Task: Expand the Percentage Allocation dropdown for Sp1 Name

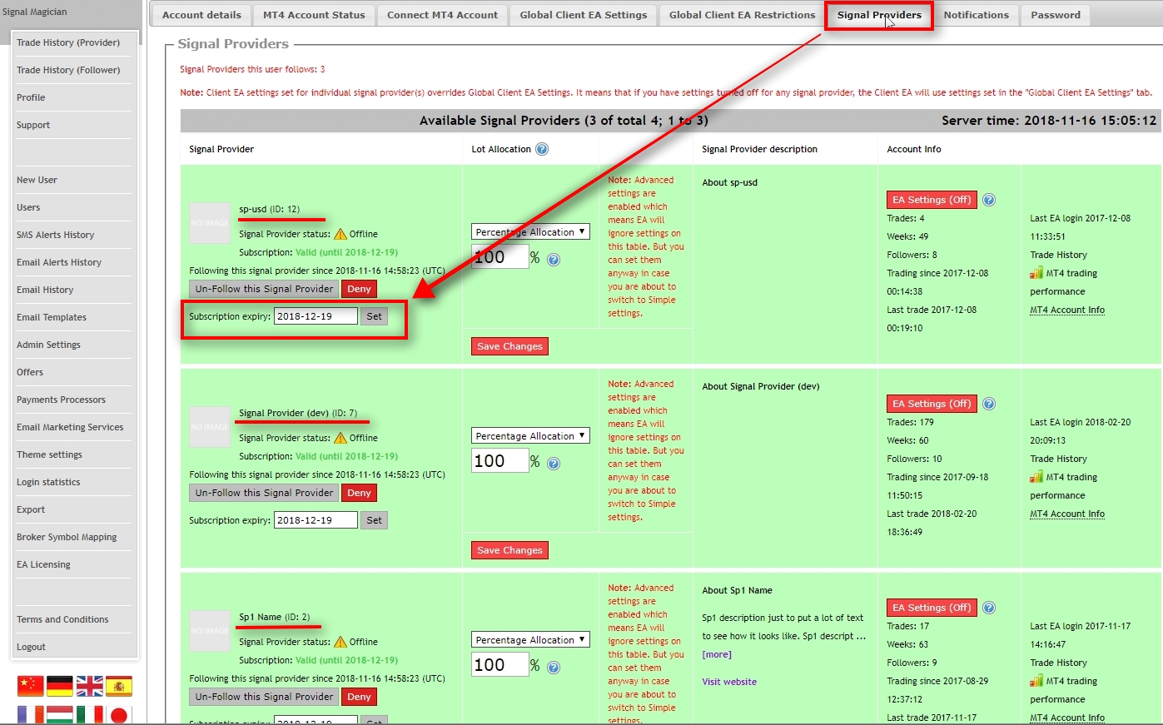Action: click(529, 639)
